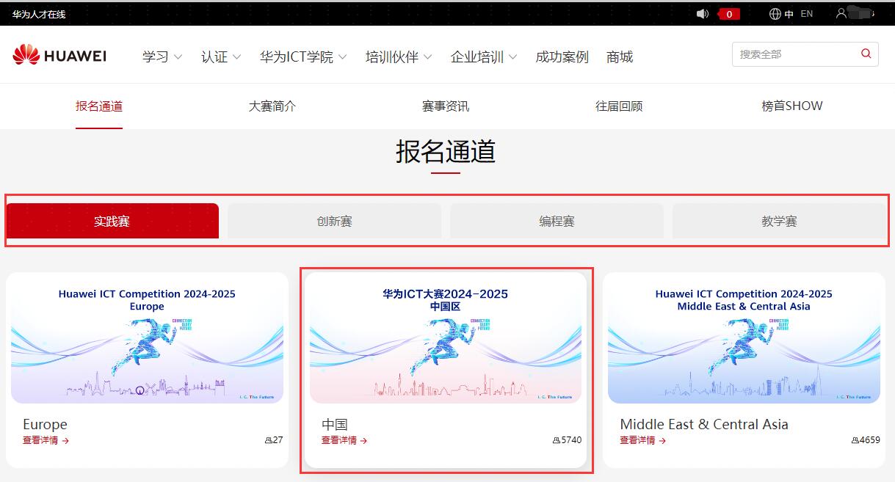Switch to the 往届回顾 tab
895x482 pixels.
619,106
